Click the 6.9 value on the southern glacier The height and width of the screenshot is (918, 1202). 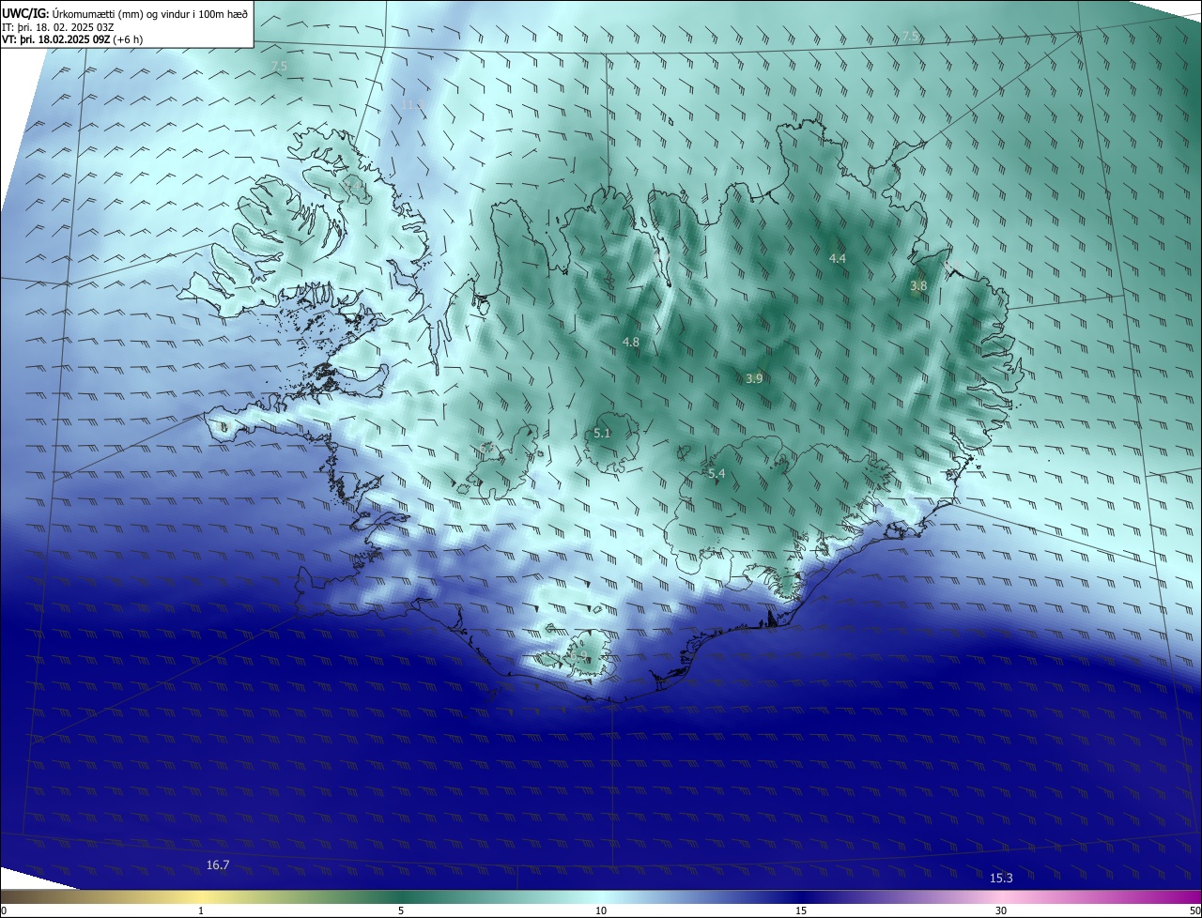pyautogui.click(x=578, y=656)
